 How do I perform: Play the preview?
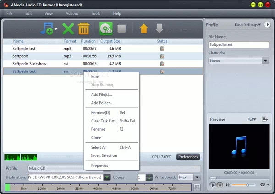click(213, 185)
